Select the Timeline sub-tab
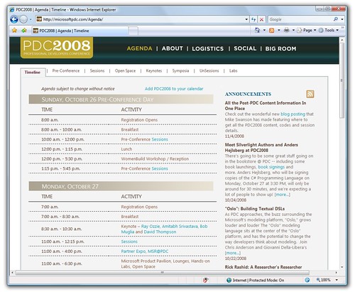This screenshot has width=355, height=292. click(x=33, y=72)
